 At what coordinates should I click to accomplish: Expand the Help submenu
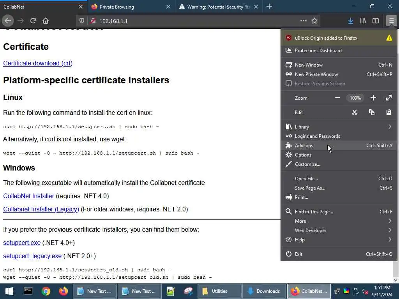click(x=339, y=239)
